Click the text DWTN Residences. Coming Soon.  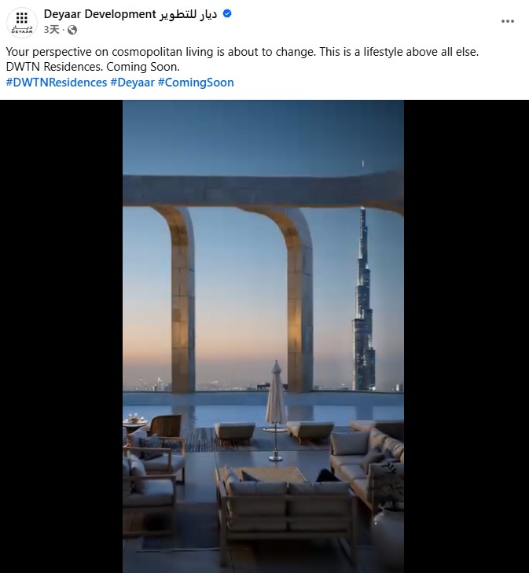click(93, 67)
